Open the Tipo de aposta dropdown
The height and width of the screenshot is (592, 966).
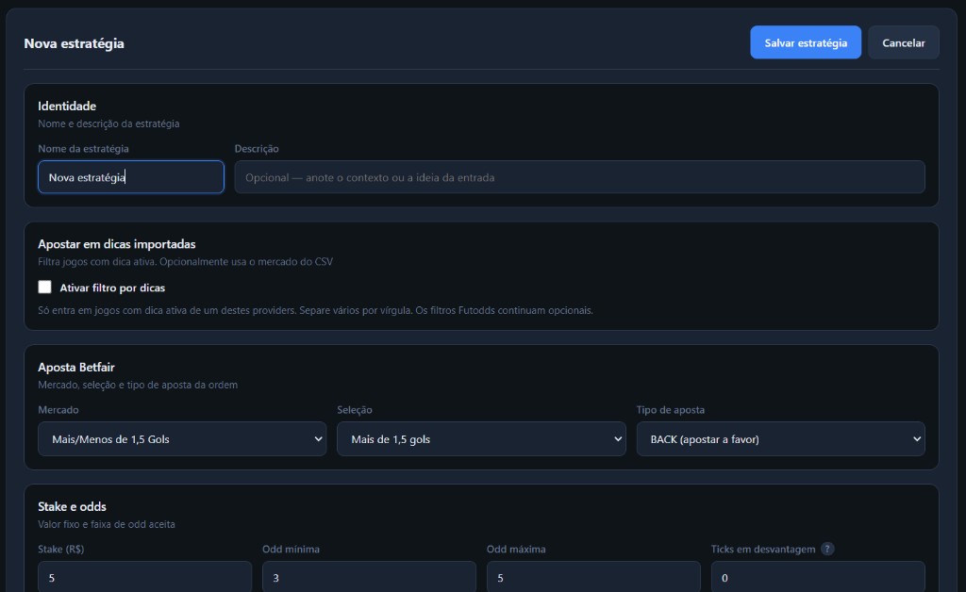[780, 438]
